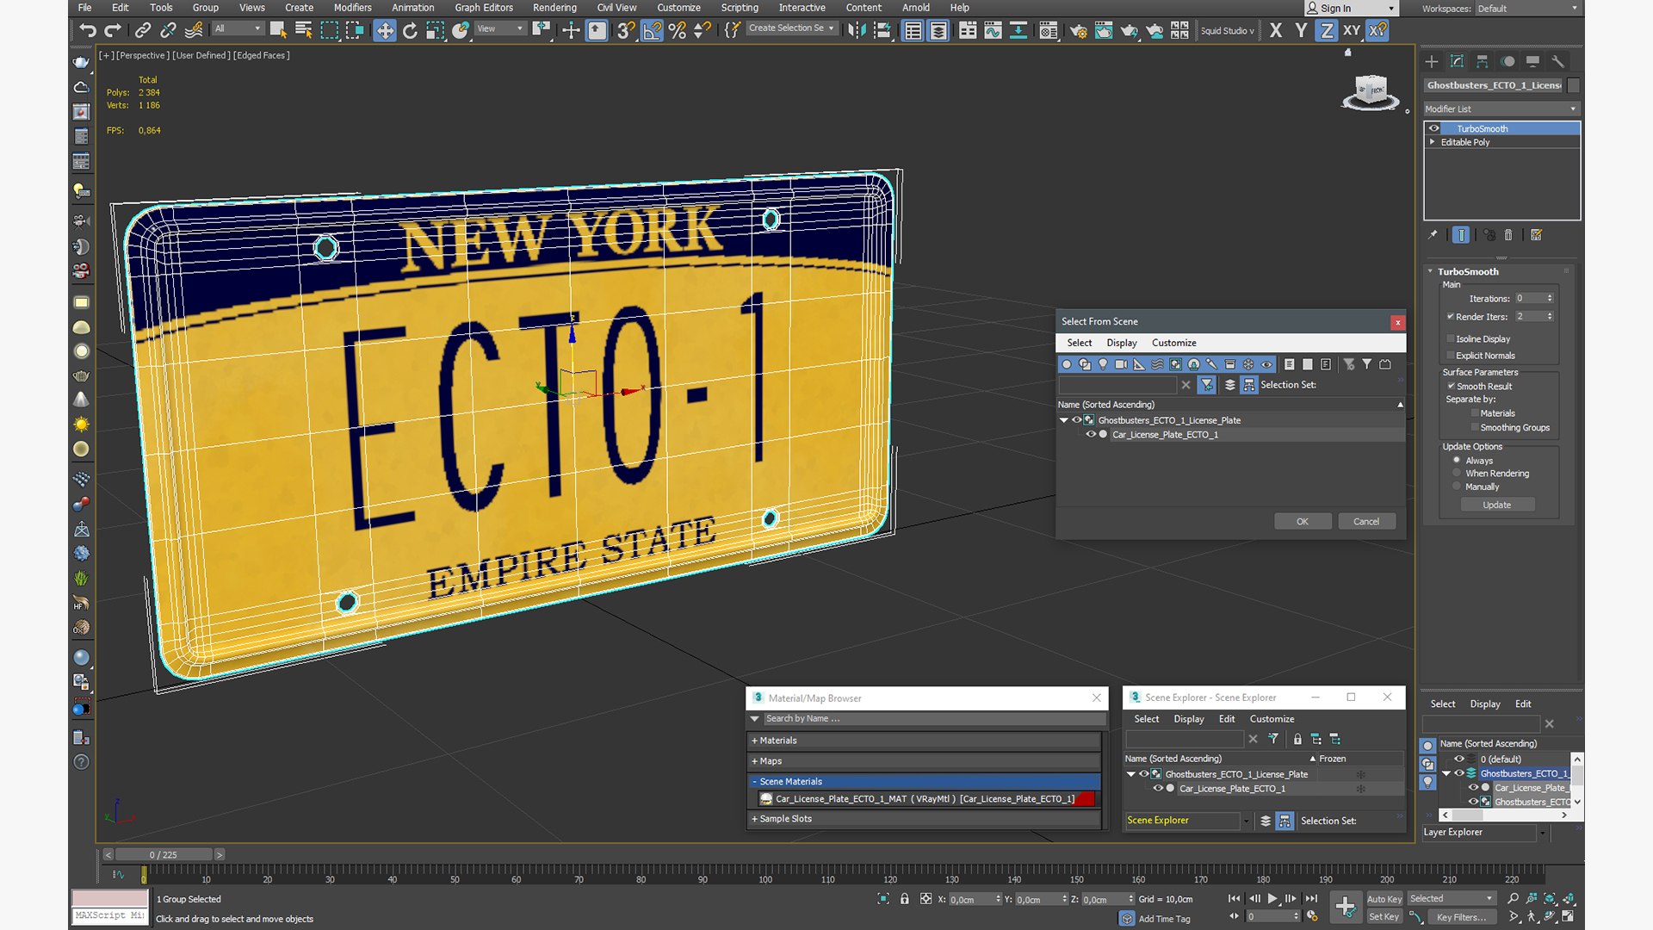Open the Rendered Frame Window icon
The image size is (1653, 930).
tap(1104, 30)
